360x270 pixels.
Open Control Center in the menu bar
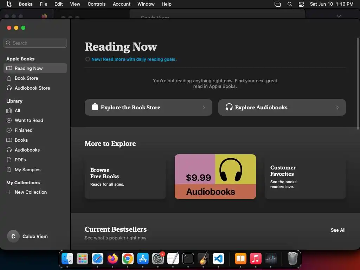click(x=301, y=4)
